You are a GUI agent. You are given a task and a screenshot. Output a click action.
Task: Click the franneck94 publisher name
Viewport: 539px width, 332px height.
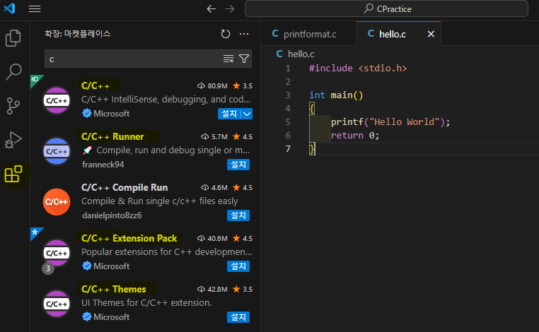[x=103, y=165]
